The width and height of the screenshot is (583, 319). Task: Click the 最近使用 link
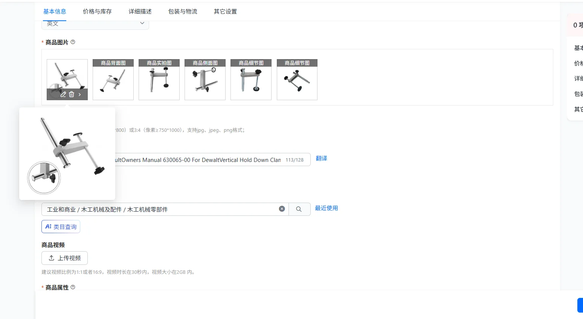coord(327,208)
